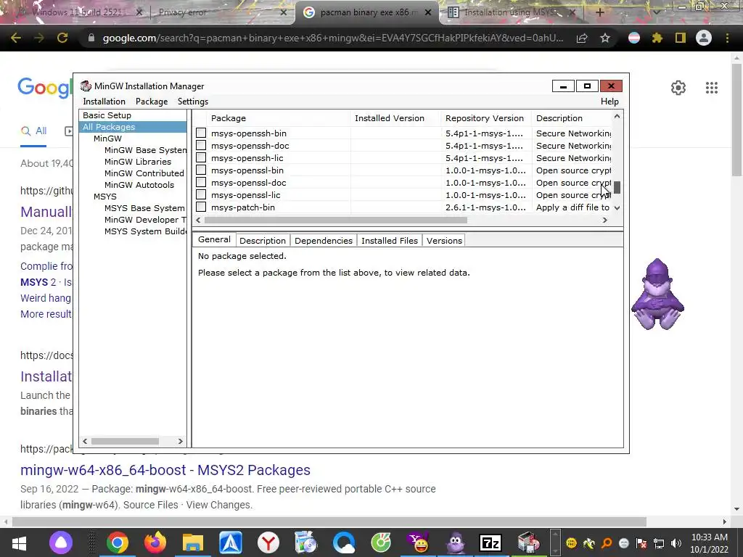Select MinGW Autotools category
Viewport: 743px width, 557px height.
pos(139,185)
